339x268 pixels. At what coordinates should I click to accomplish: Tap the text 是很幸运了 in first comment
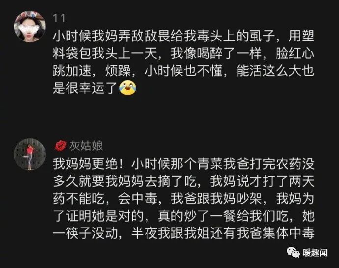[85, 88]
